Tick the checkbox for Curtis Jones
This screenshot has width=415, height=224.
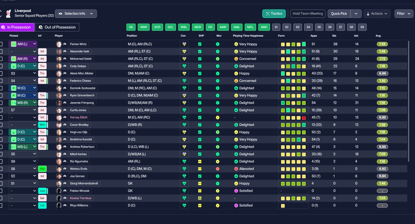tap(1, 110)
